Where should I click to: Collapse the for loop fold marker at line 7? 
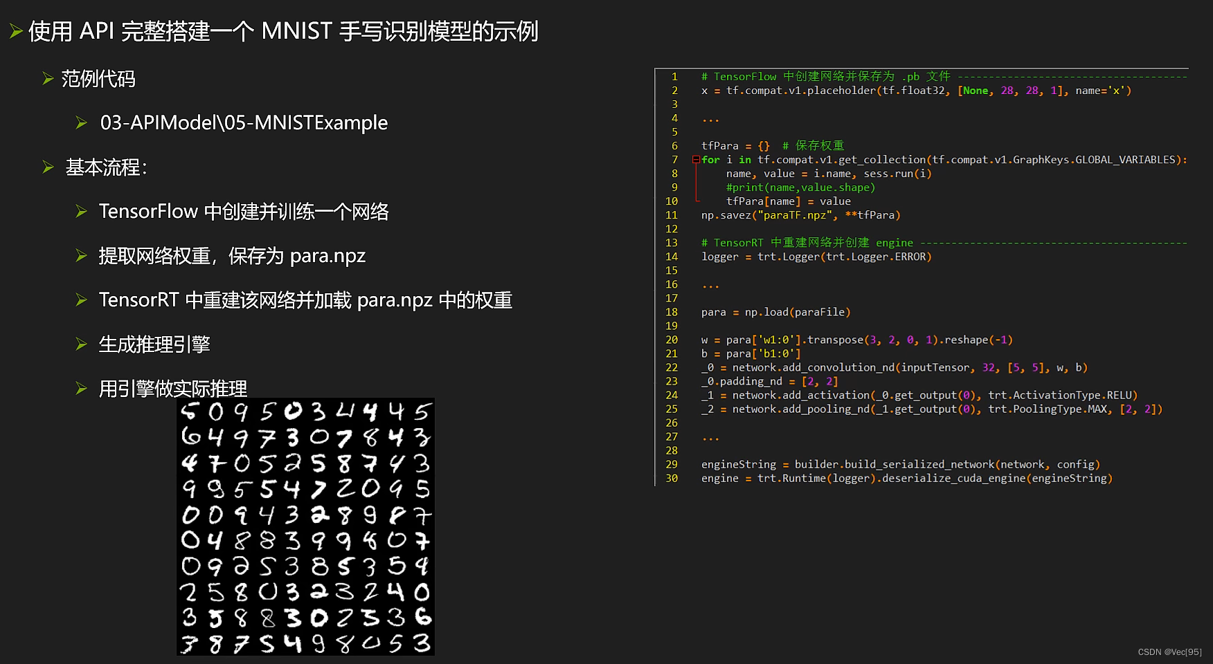pos(696,160)
